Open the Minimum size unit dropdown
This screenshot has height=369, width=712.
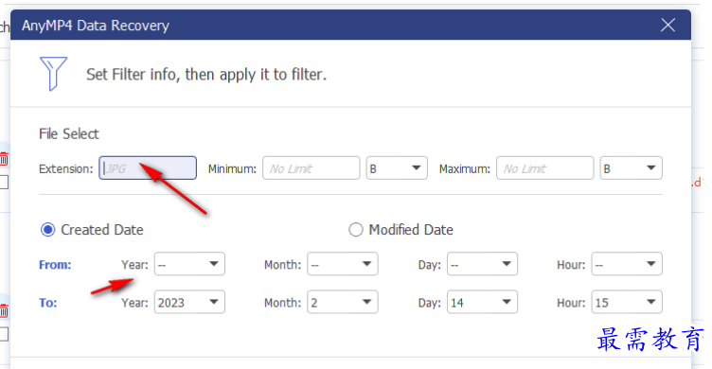click(x=397, y=168)
